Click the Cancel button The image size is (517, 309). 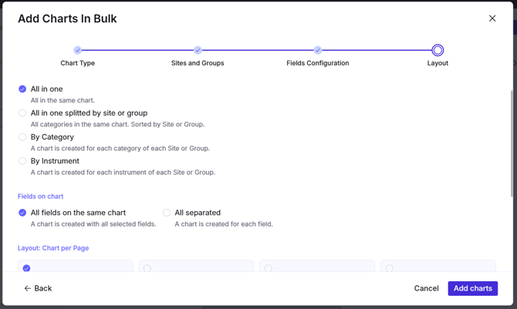coord(426,288)
